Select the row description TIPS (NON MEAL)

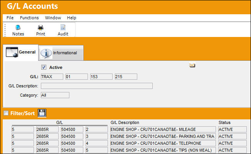(163, 150)
